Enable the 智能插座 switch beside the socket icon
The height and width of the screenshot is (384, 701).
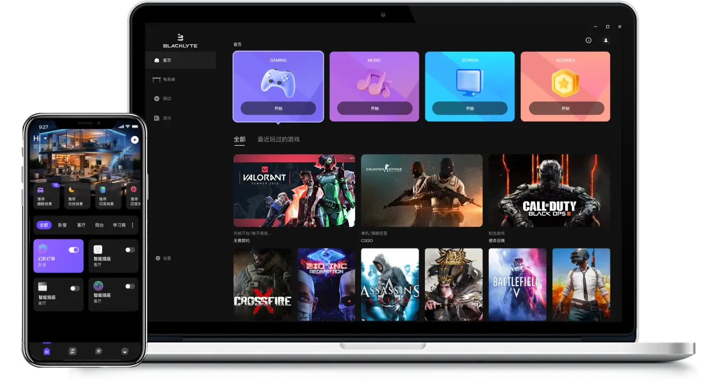click(130, 250)
